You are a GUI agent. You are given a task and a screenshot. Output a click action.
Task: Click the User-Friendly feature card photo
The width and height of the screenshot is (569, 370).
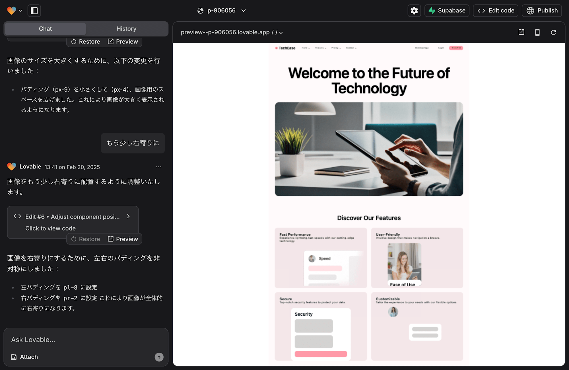(404, 262)
